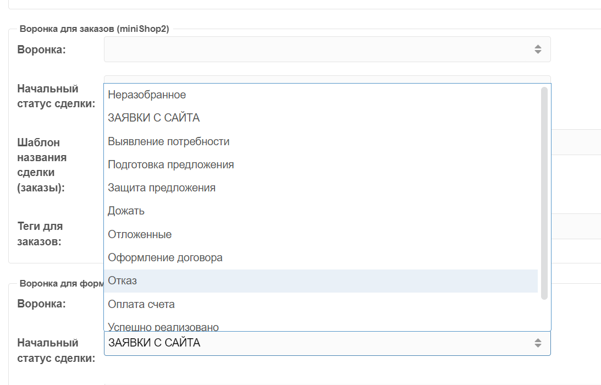
Task: Click the Воронка label in the miniShop2 orders section
Action: tap(42, 50)
